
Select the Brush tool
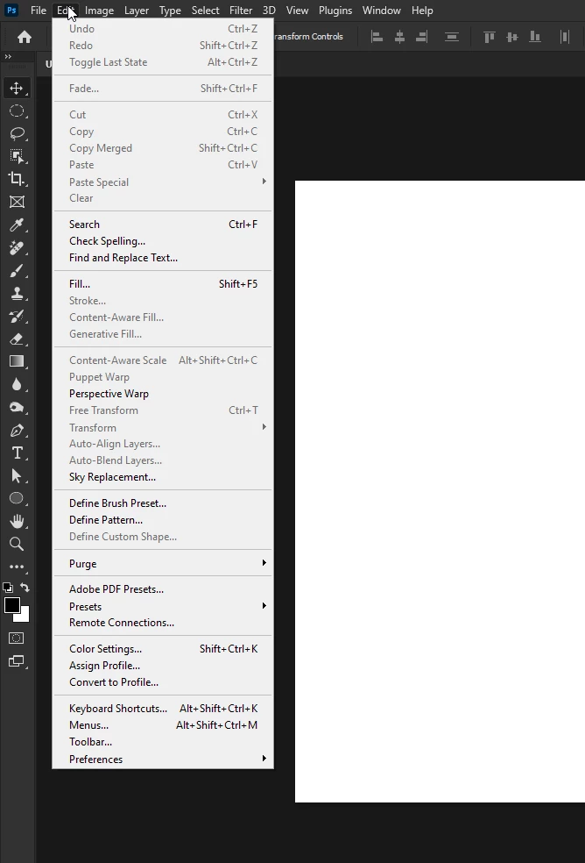(17, 270)
